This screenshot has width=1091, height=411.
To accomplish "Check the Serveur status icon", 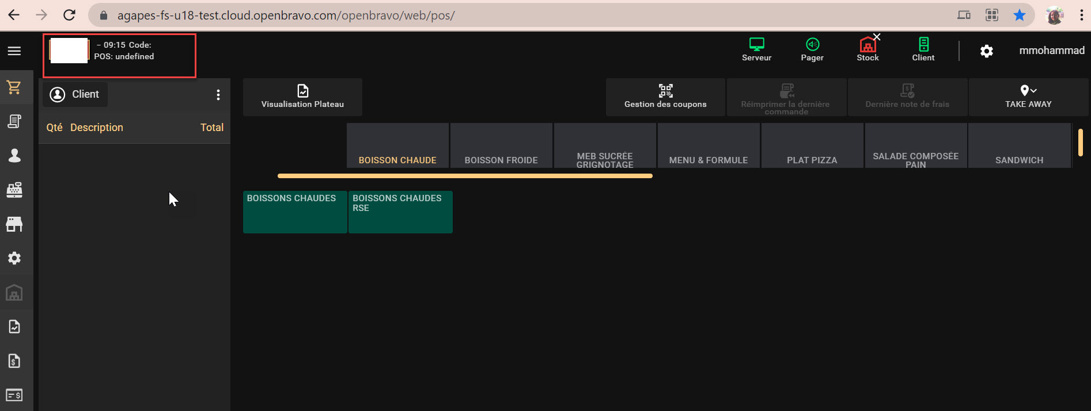I will point(756,49).
